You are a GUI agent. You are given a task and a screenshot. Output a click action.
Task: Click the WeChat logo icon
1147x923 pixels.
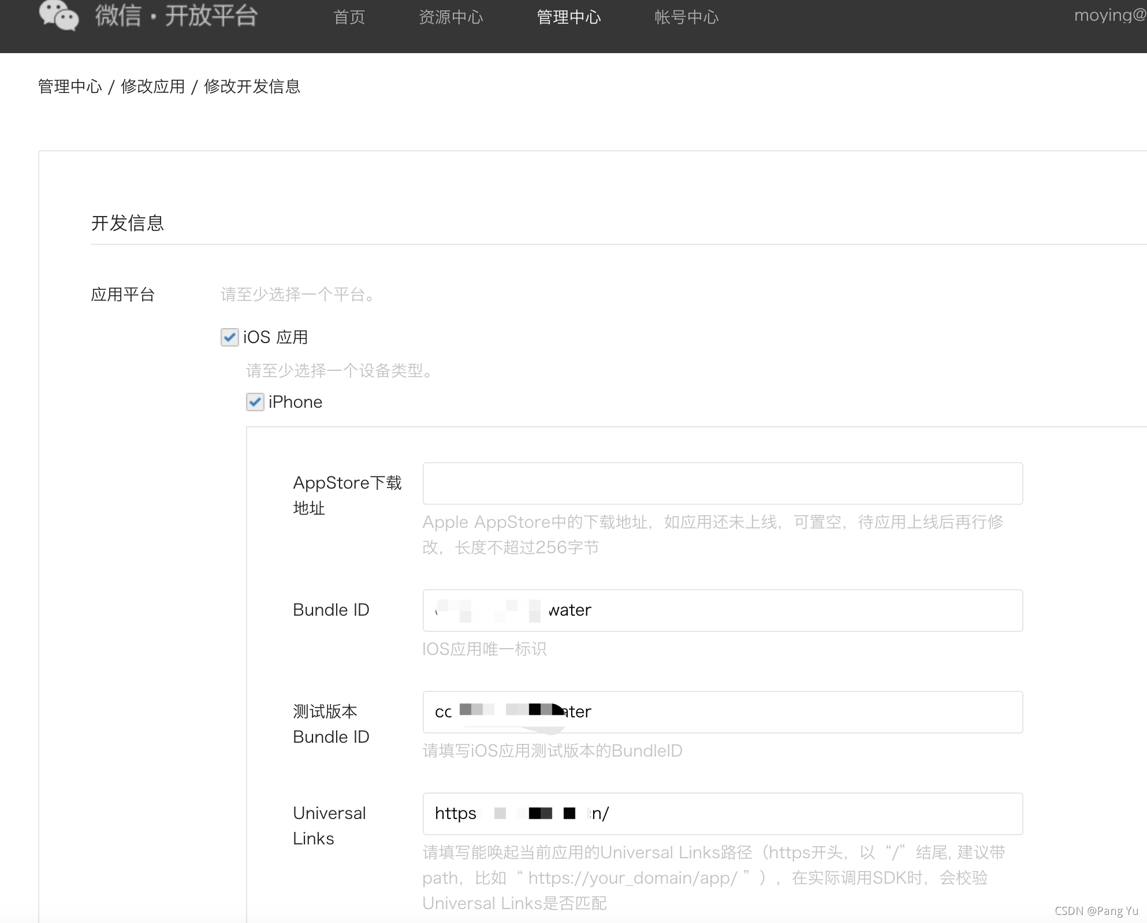(x=59, y=15)
